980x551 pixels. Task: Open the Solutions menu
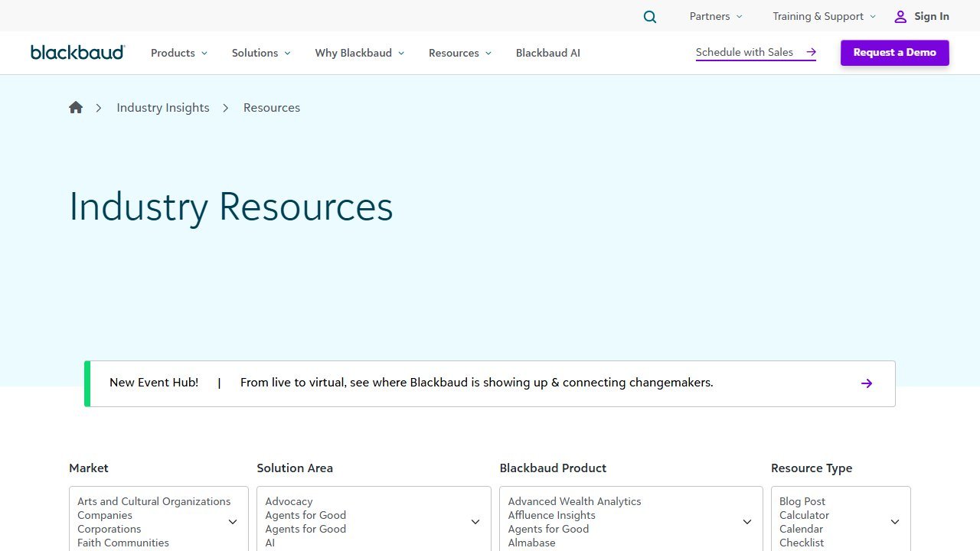tap(261, 53)
